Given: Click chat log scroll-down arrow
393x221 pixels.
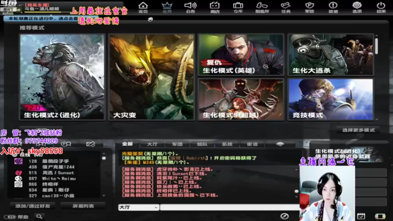Looking at the screenshot, I should 297,196.
